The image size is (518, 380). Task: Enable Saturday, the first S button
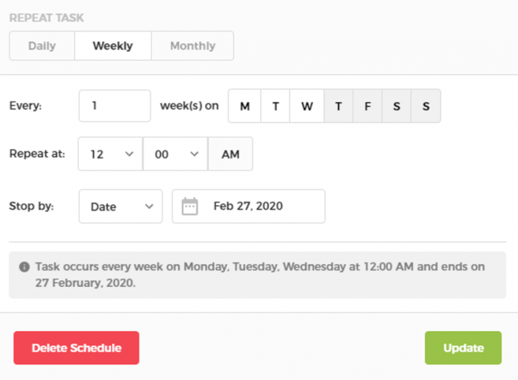(x=397, y=106)
